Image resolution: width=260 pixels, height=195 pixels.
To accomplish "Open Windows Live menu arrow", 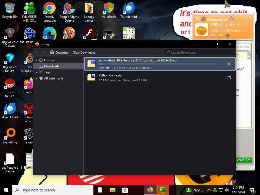I will 237,18.
